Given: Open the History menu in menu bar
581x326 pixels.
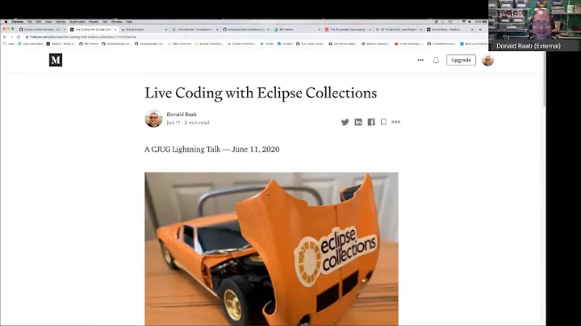Looking at the screenshot, I should (61, 22).
